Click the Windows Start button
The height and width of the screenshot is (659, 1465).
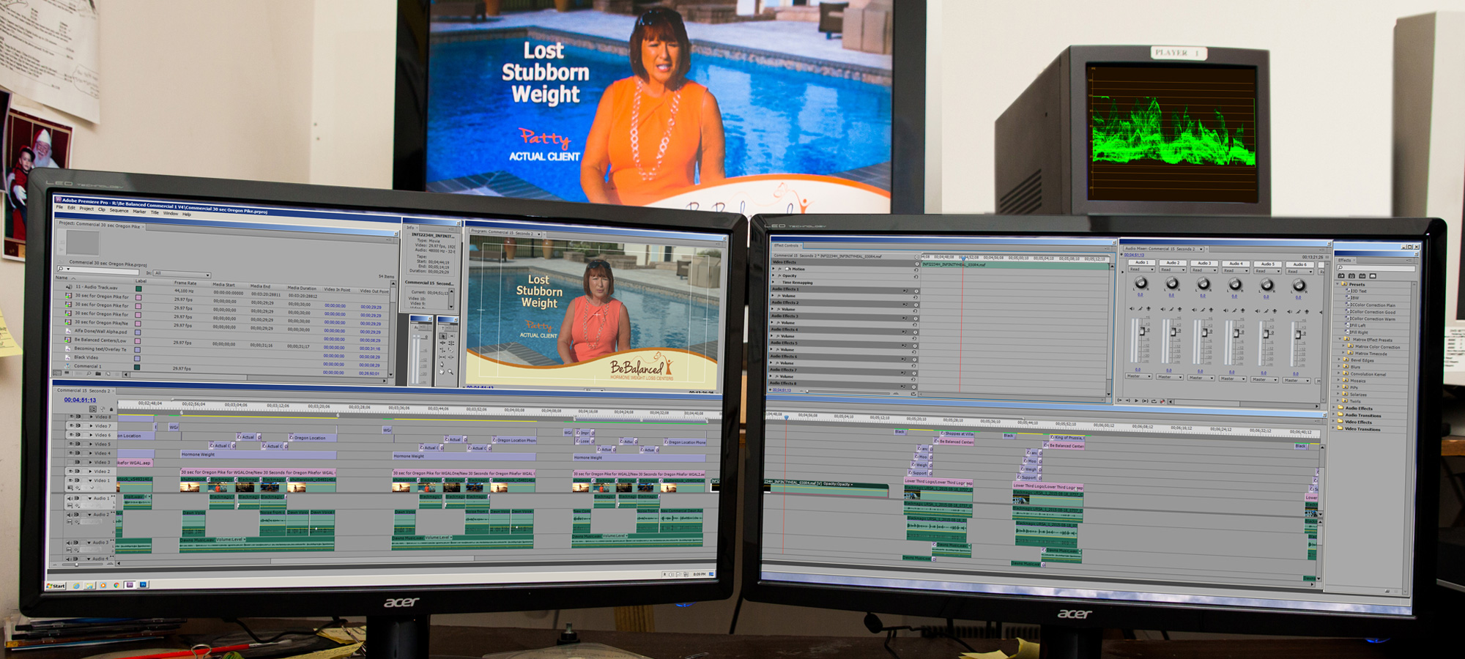click(56, 586)
